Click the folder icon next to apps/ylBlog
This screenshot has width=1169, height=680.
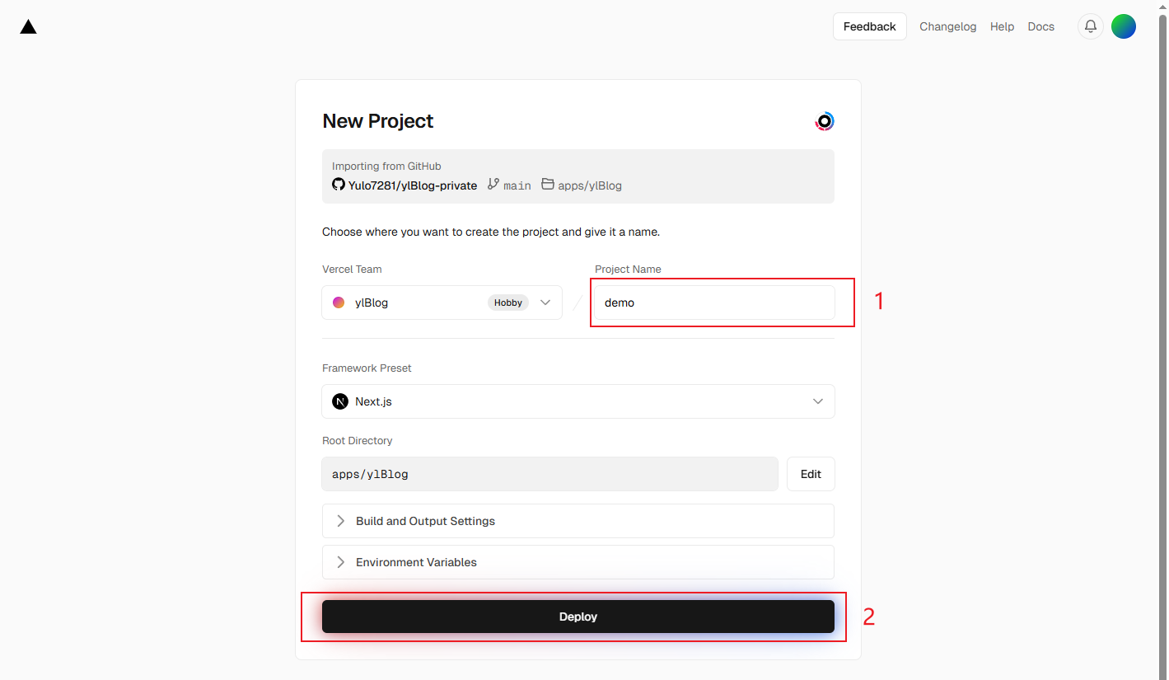(x=548, y=185)
